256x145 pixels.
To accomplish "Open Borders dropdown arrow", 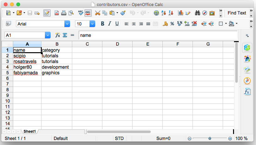I will point(226,24).
